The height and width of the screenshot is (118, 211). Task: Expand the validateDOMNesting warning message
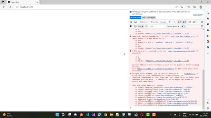click(x=133, y=36)
